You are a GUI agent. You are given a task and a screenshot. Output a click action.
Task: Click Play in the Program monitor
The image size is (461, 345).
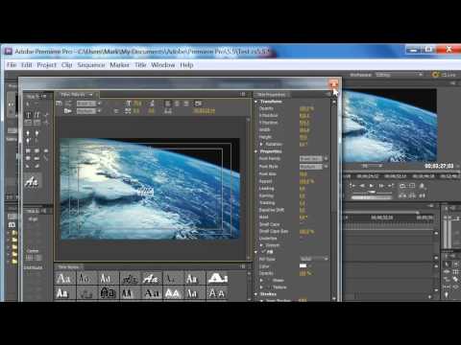(372, 185)
